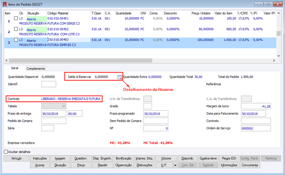
Task: Click the horizontal scrollbar thumb of the items grid
Action: click(x=81, y=60)
